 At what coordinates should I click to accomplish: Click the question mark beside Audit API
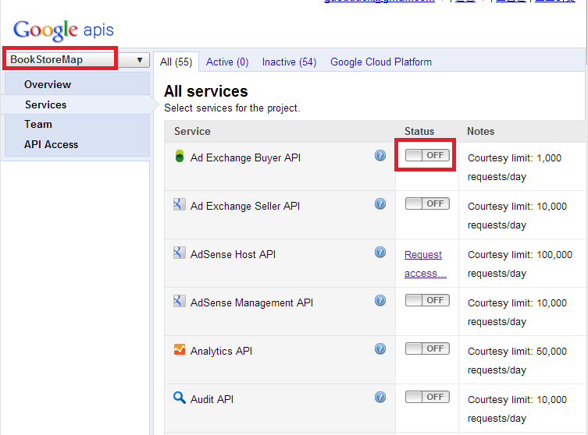click(x=380, y=398)
